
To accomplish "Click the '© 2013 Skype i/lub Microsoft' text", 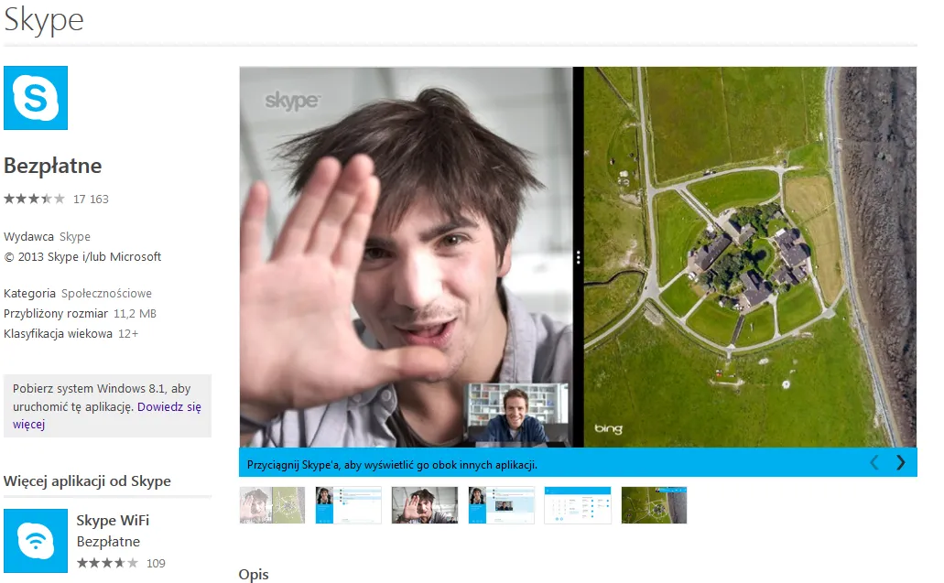I will (82, 256).
